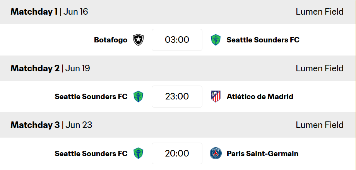Select Seattle Sounders FC name against Paris
The height and width of the screenshot is (170, 356).
coord(91,153)
